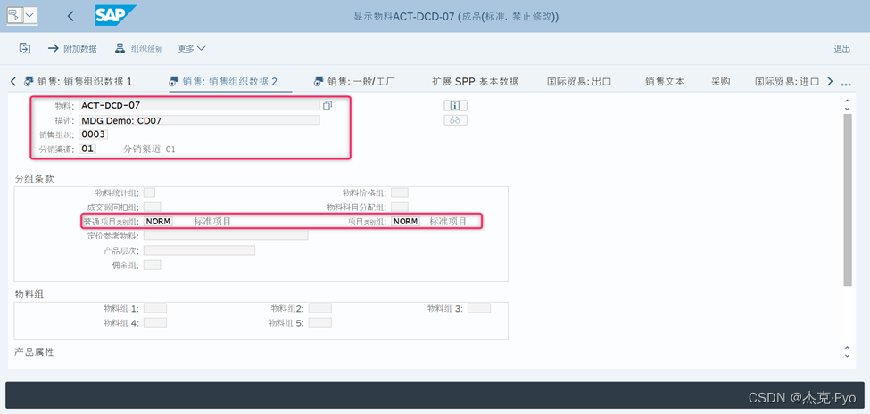This screenshot has height=414, width=870.
Task: Select 销售: 销售组织数据 2 tab
Action: (222, 82)
